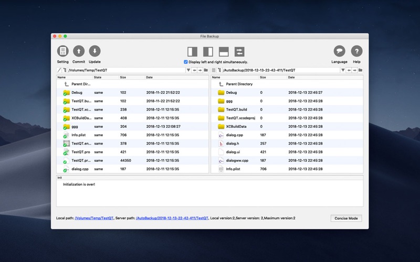Click the Concise Mode button
420x262 pixels.
coord(346,218)
